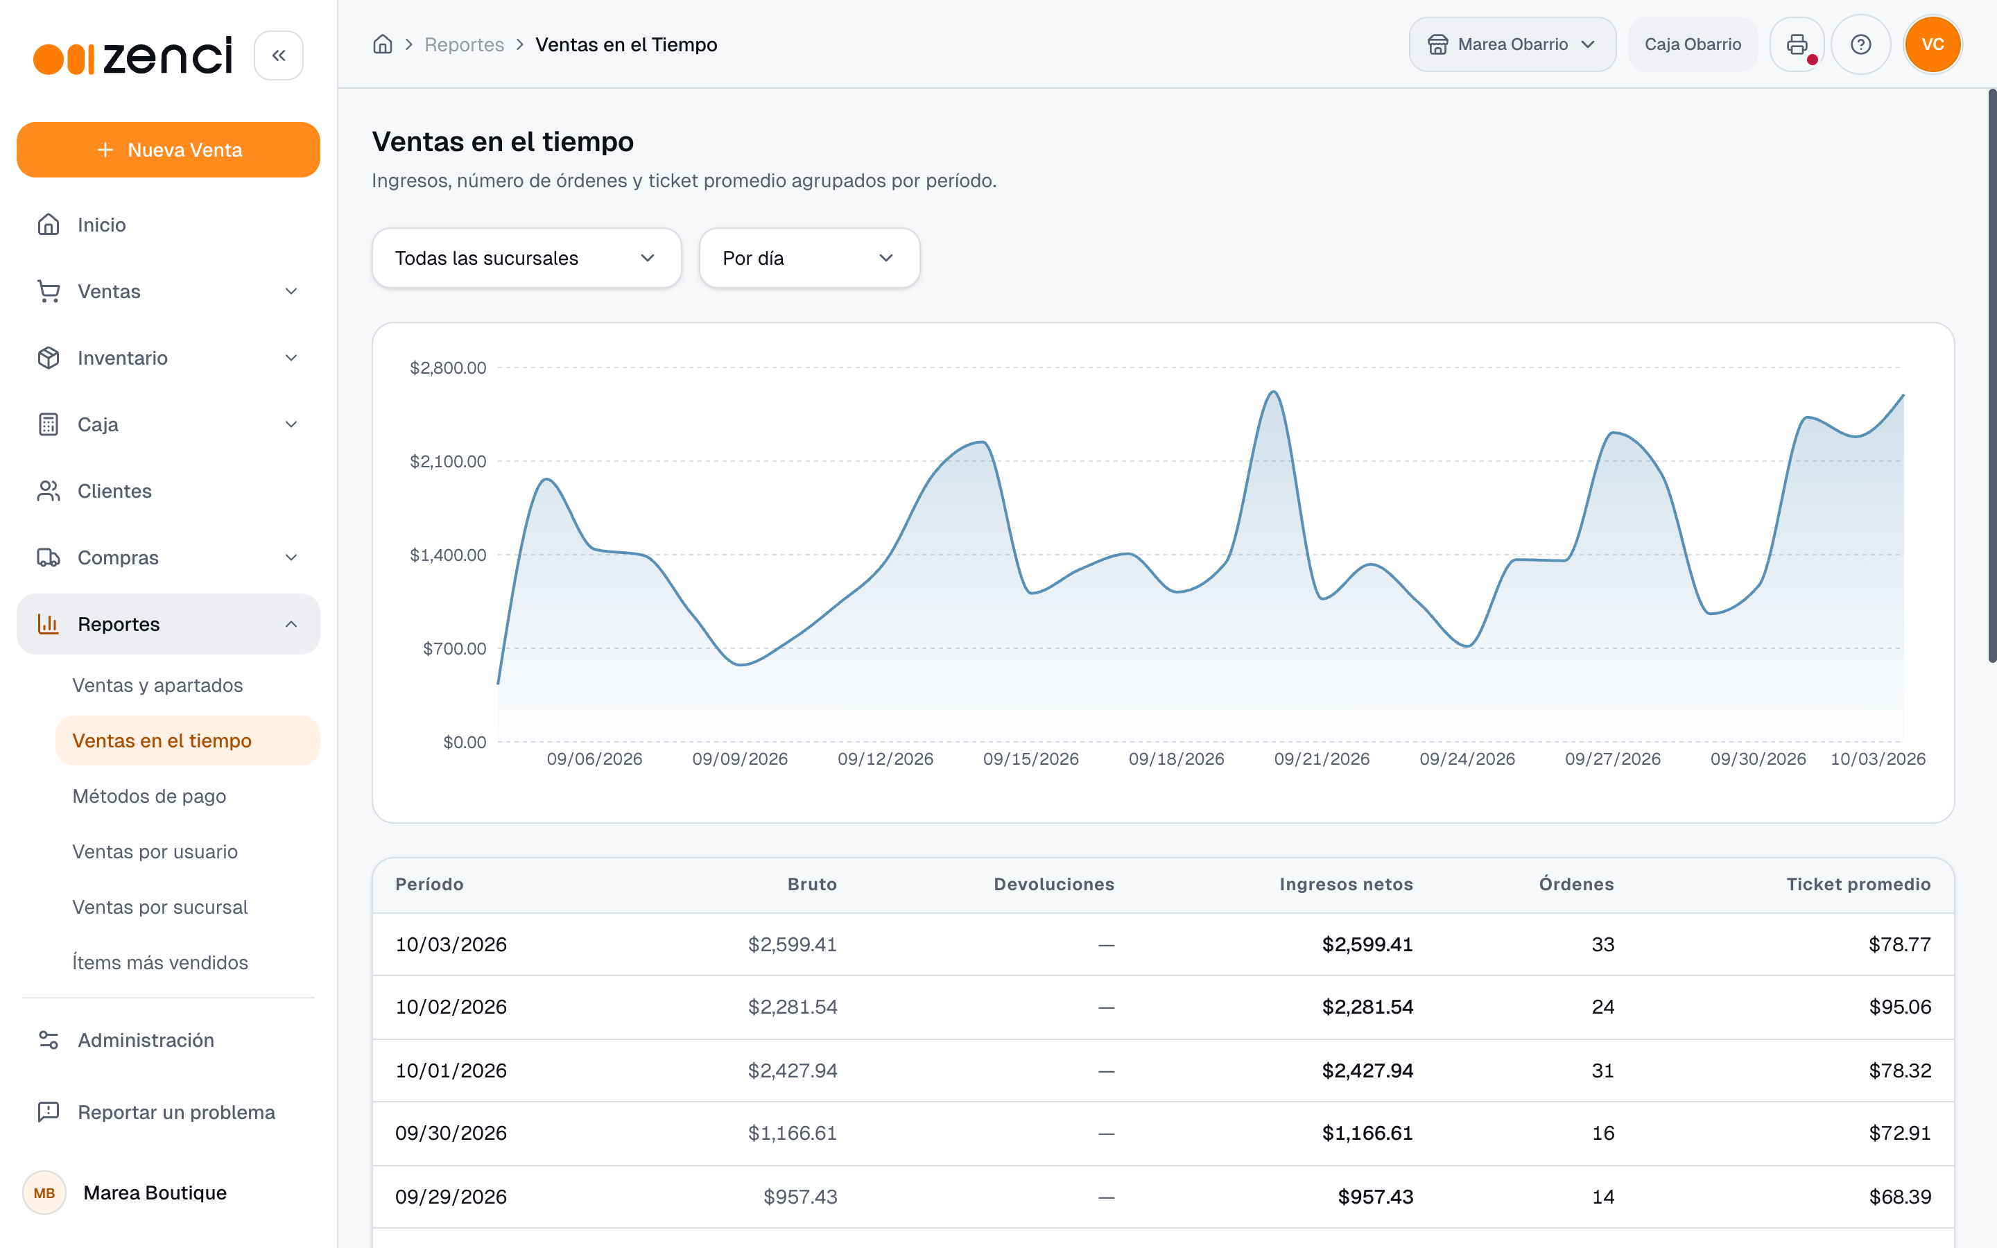Screen dimensions: 1997x1248
Task: Open Ítems más vendidos report
Action: click(160, 962)
